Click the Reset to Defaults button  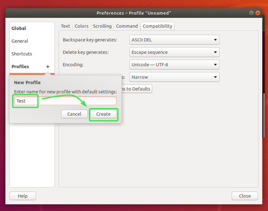(x=136, y=89)
